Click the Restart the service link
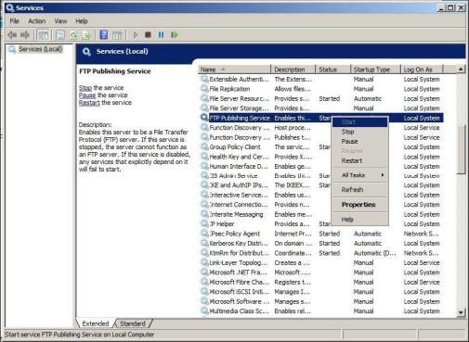 pos(89,103)
